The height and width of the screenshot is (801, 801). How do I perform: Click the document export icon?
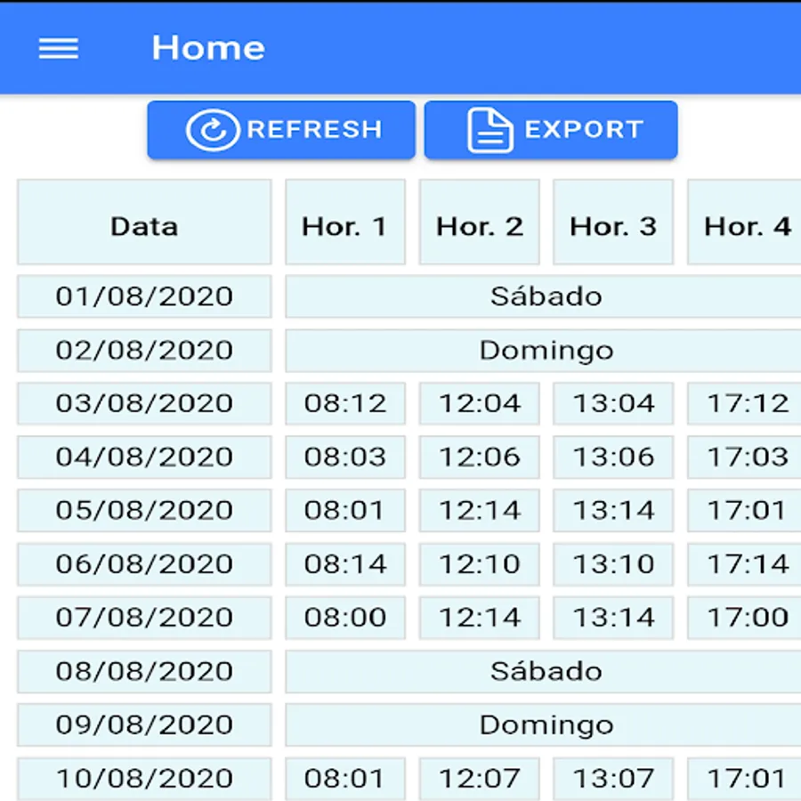489,130
